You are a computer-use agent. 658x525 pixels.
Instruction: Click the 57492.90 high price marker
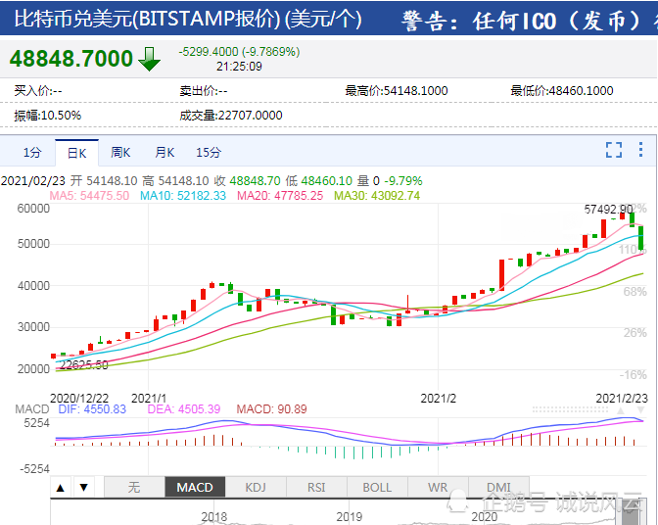click(608, 210)
